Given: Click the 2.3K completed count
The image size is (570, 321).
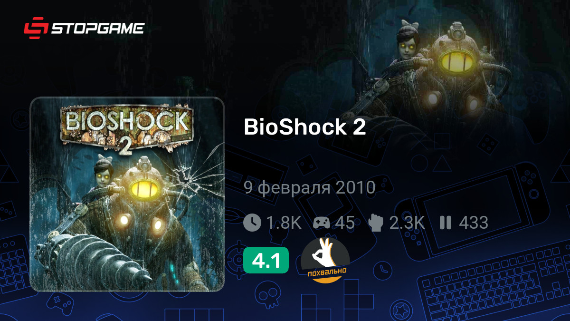Looking at the screenshot, I should coord(407,223).
